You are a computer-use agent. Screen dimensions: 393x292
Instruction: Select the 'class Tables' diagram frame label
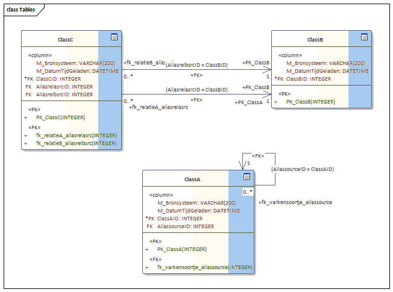pyautogui.click(x=20, y=10)
